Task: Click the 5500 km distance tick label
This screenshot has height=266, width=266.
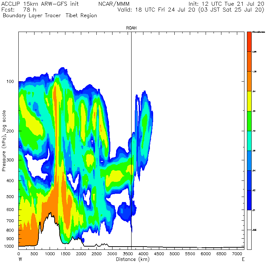Action: click(190, 254)
